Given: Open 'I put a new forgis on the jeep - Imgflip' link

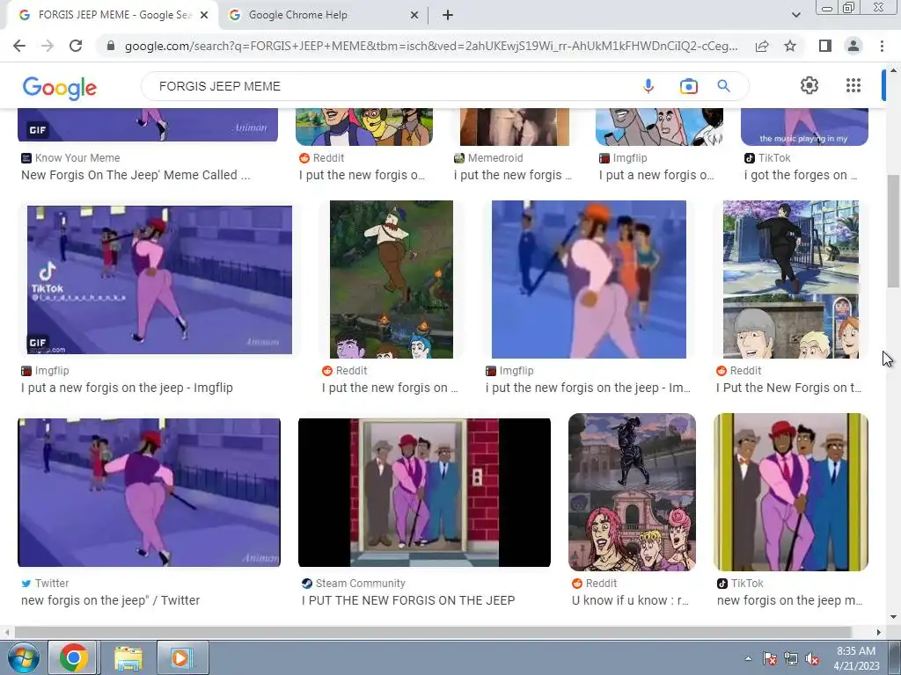Looking at the screenshot, I should coord(127,388).
